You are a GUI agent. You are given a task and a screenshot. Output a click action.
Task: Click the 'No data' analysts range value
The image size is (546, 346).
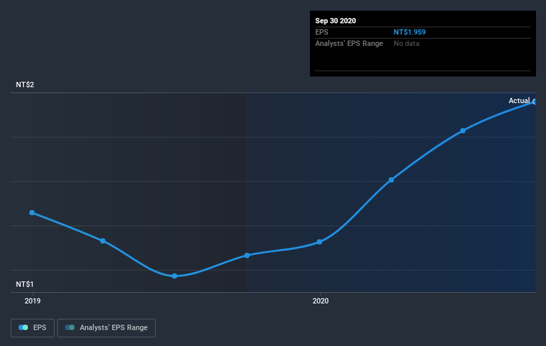(x=406, y=43)
